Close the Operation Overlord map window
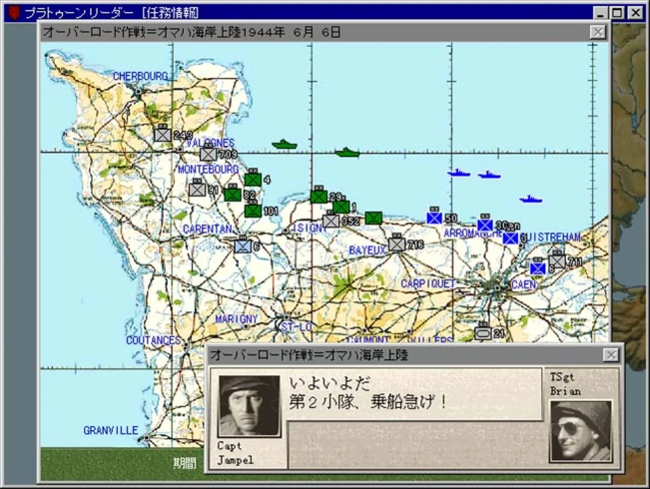 598,32
